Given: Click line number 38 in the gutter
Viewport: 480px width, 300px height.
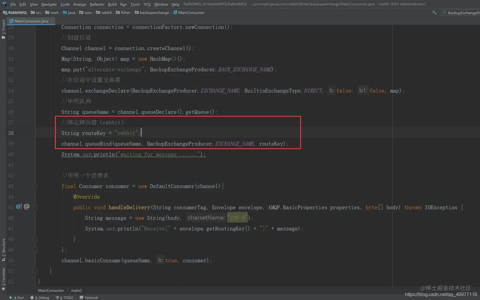Looking at the screenshot, I should coord(11,133).
